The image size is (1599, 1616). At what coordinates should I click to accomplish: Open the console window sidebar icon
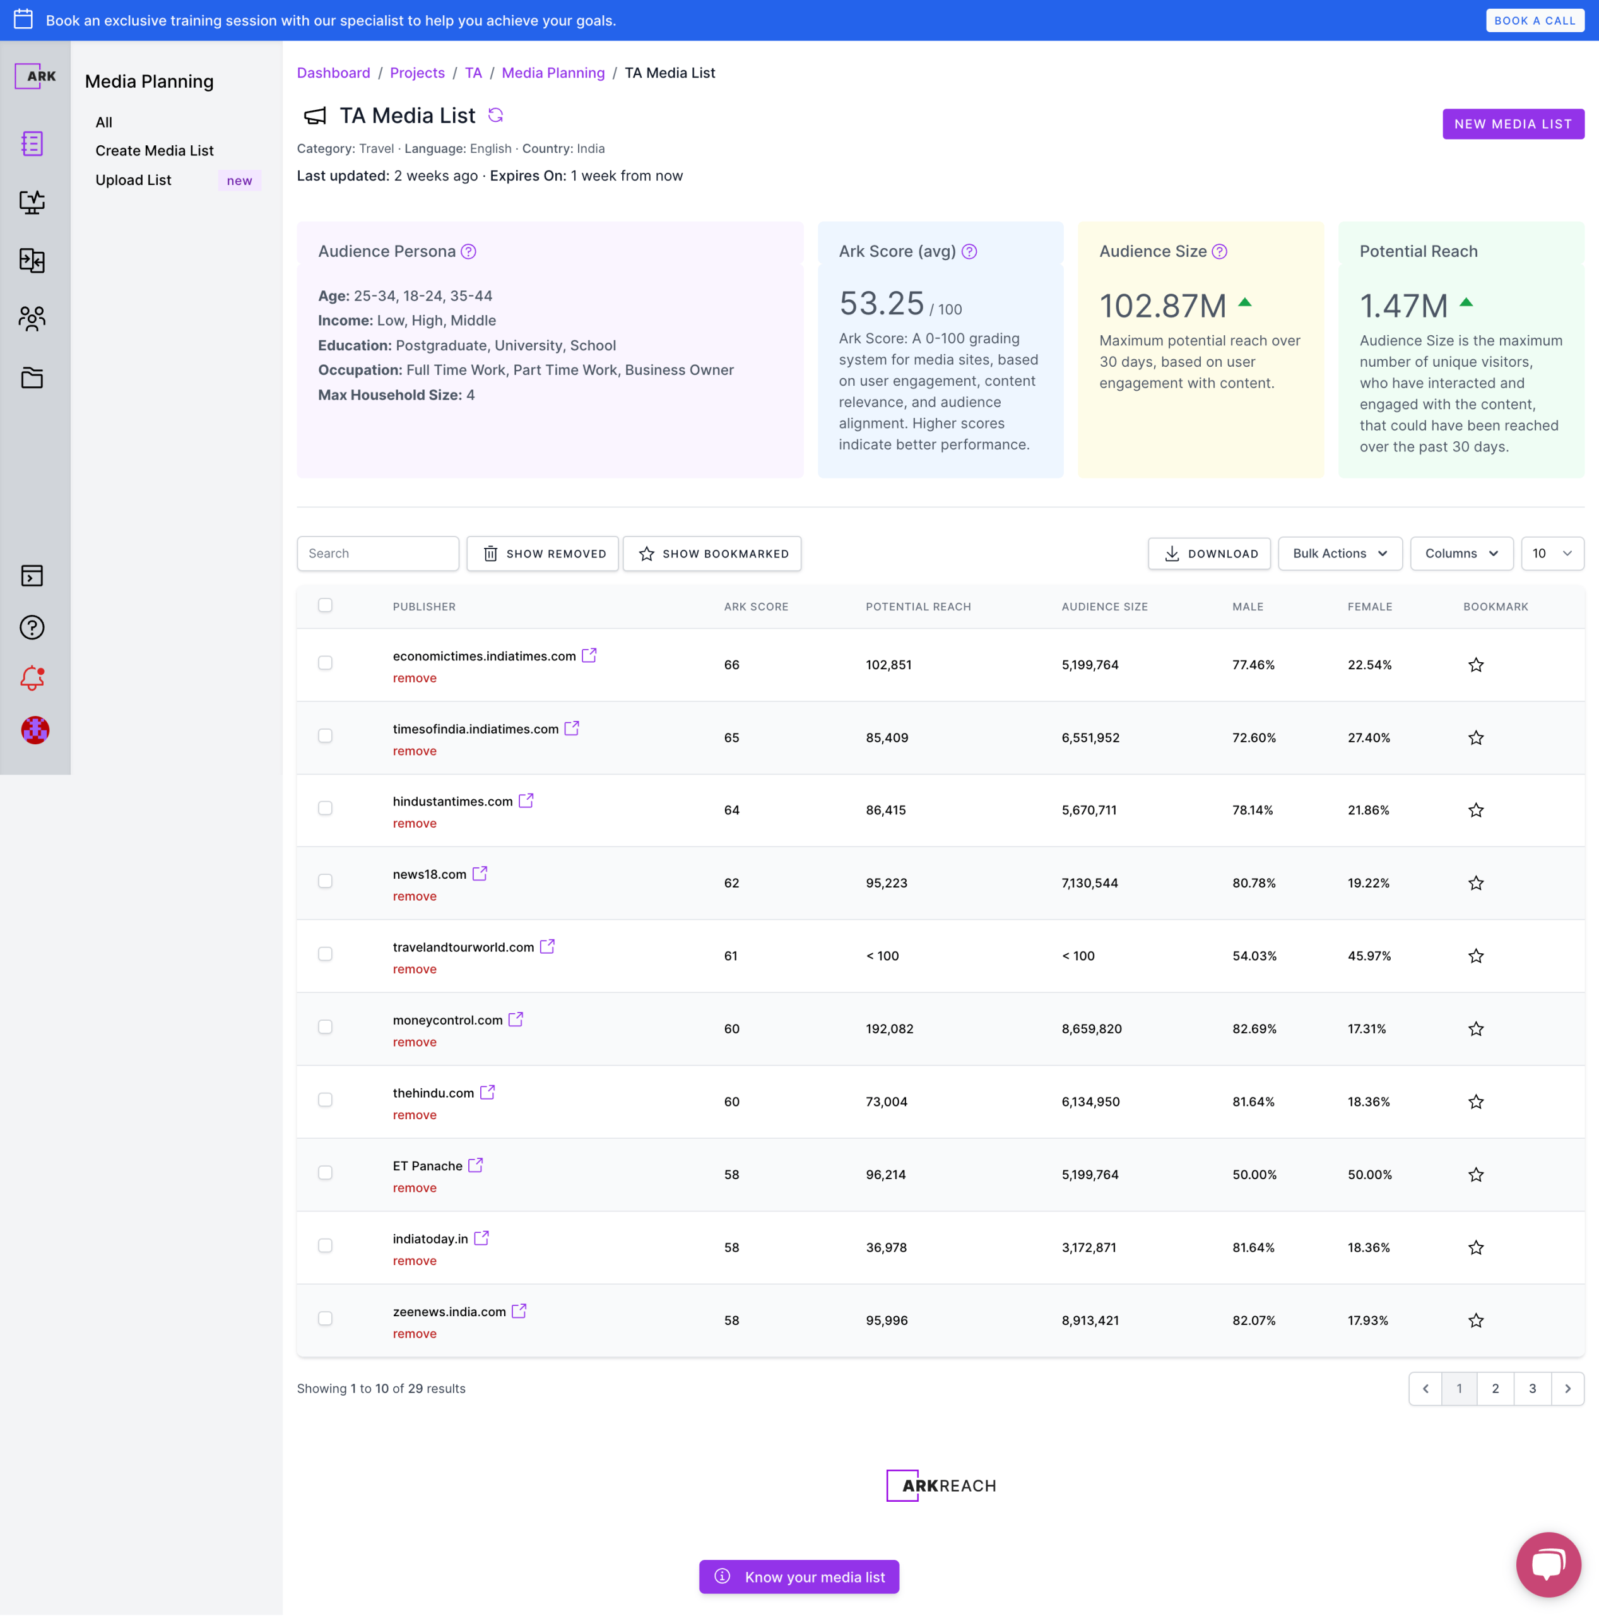(33, 576)
